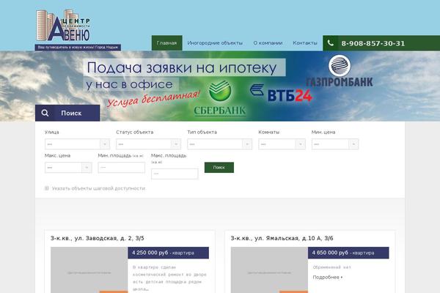Open listing ул. Заводская, д. 2

coord(97,238)
